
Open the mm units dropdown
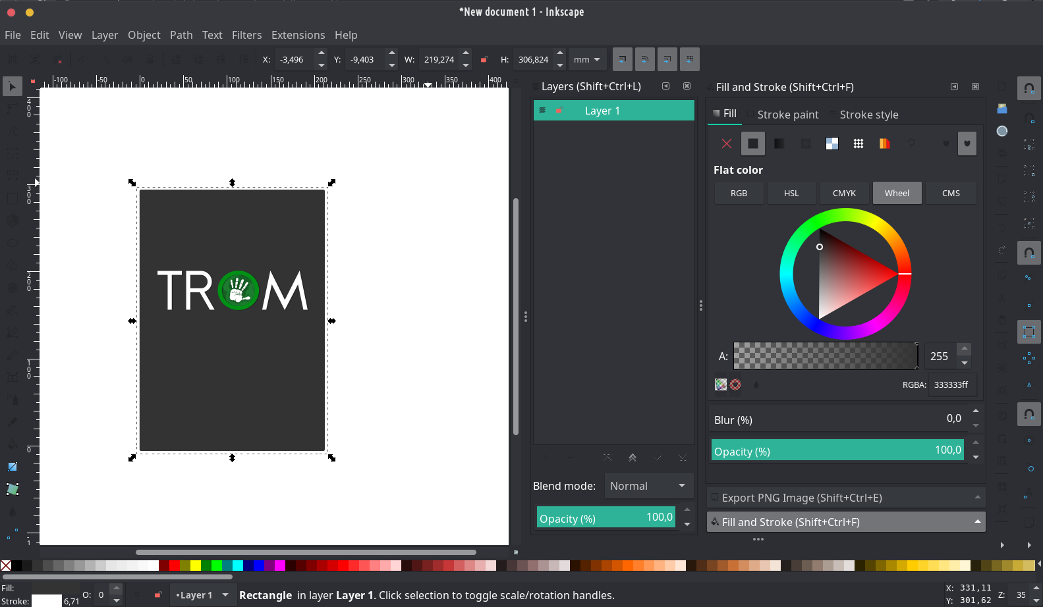click(x=586, y=59)
